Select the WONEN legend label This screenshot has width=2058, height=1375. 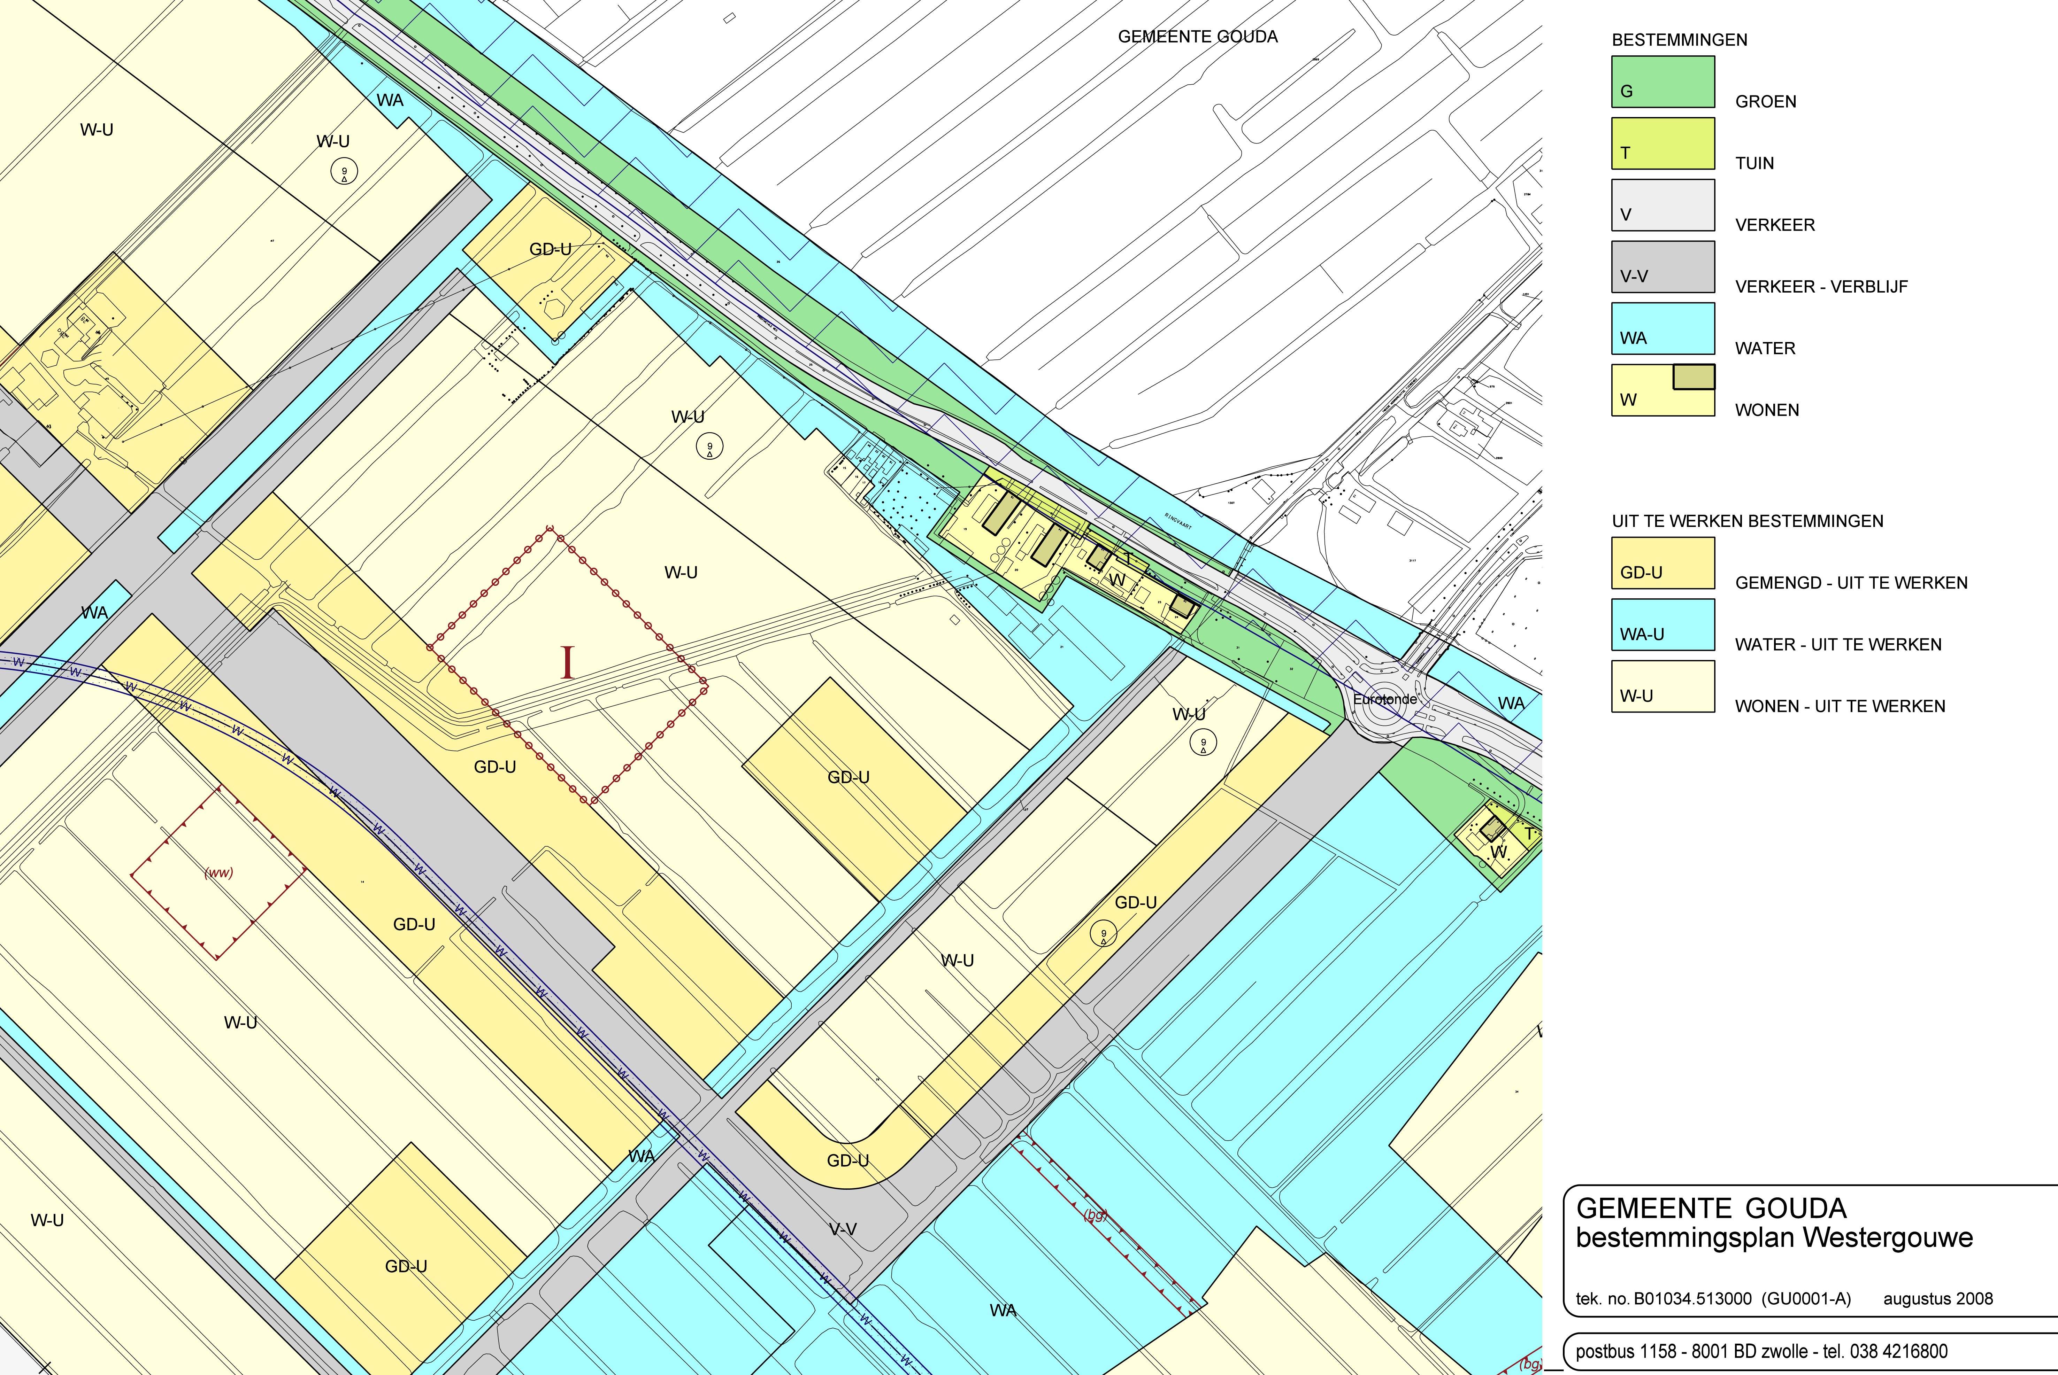coord(1767,410)
